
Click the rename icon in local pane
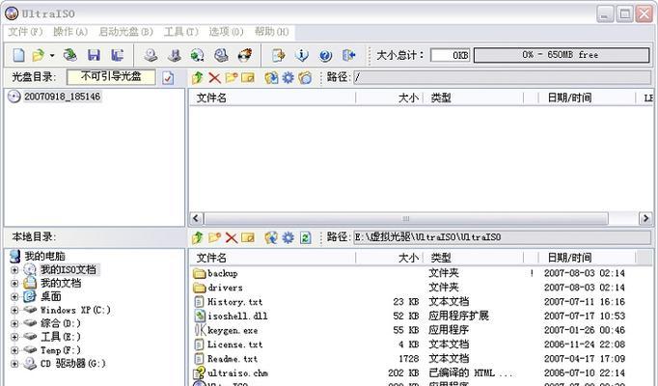click(x=248, y=238)
